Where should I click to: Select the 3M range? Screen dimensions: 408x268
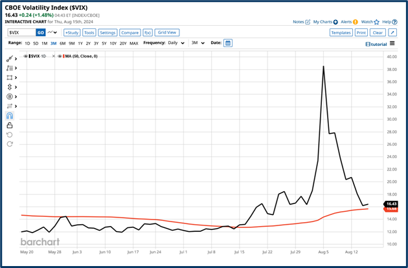(53, 43)
